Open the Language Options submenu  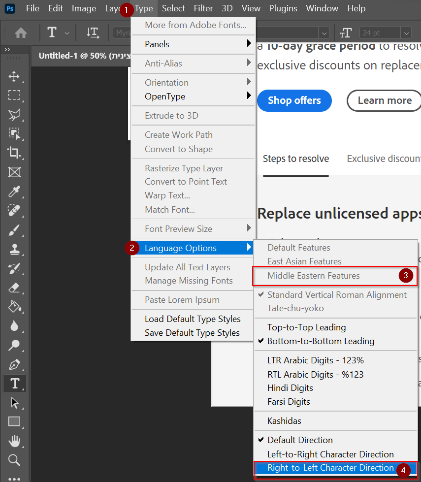click(x=193, y=248)
